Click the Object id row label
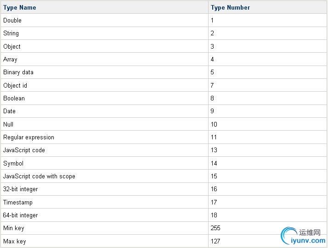Viewport: 328px width, 248px height. coord(15,85)
